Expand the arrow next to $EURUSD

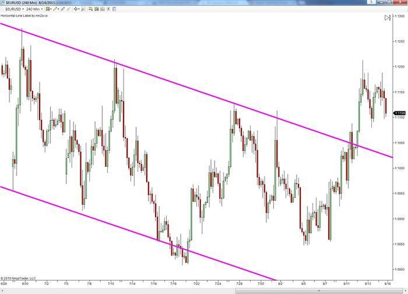(23, 9)
